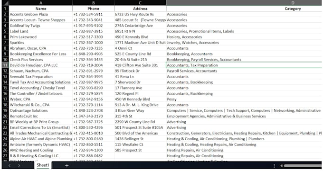This screenshot has width=323, height=171.
Task: Select cell Label Land
Action: click(x=41, y=31)
